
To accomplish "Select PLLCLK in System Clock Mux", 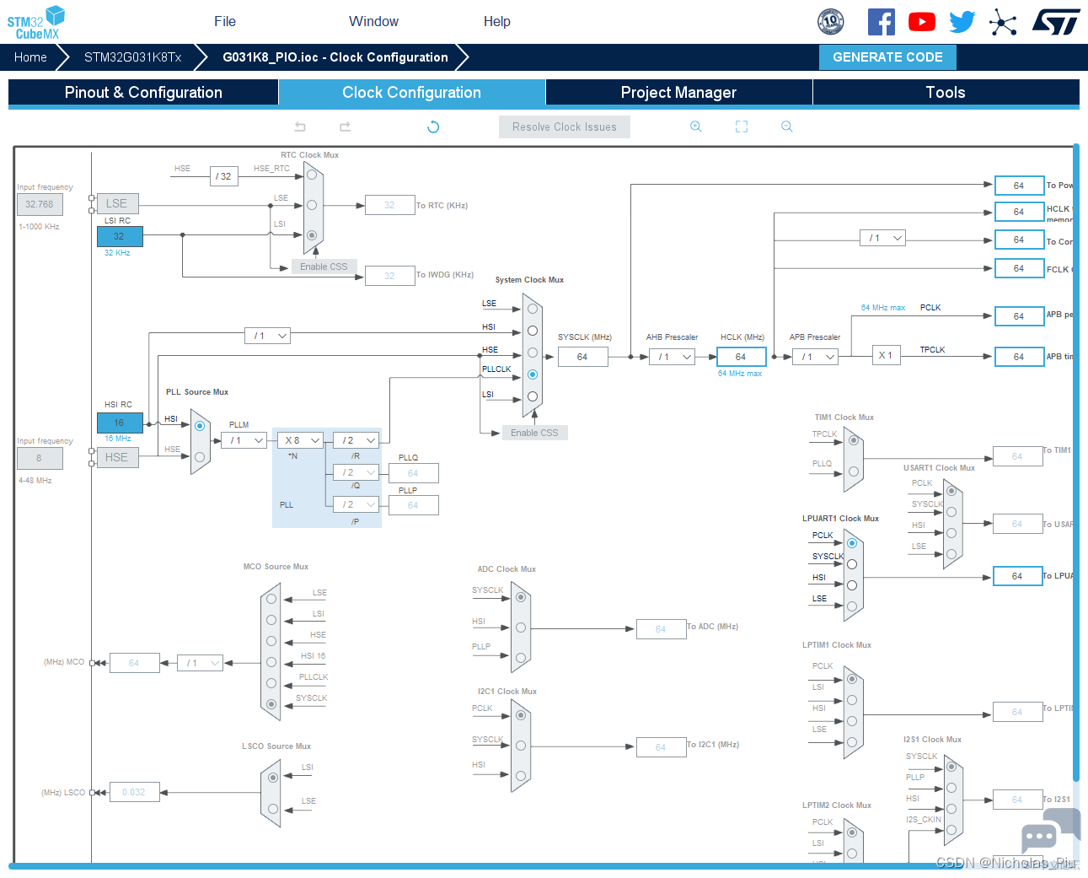I will 533,374.
